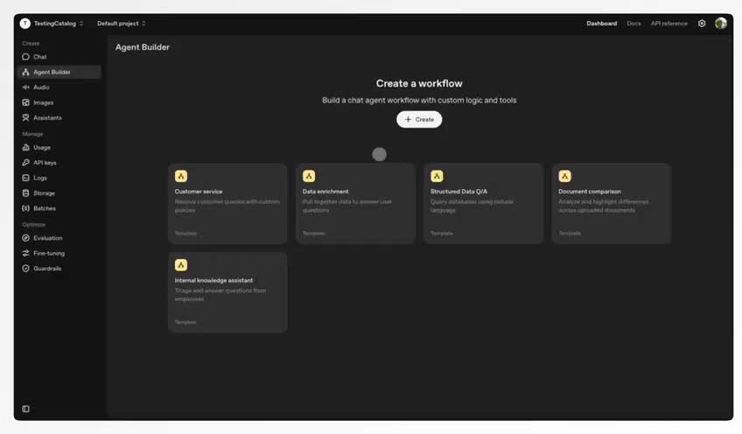Select the Audio sidebar icon
This screenshot has width=742, height=434.
[26, 87]
